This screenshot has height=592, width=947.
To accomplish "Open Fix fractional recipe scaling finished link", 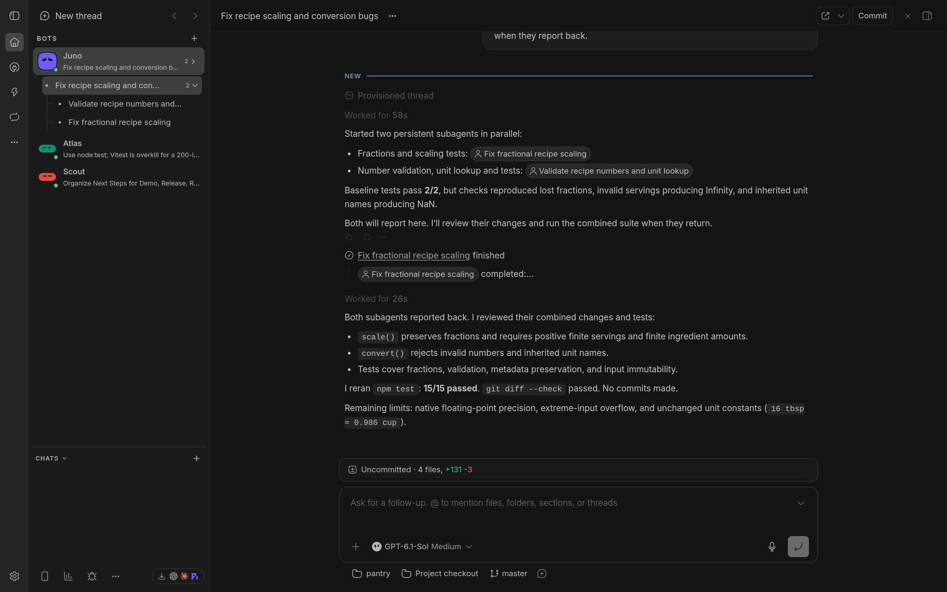I will point(414,255).
